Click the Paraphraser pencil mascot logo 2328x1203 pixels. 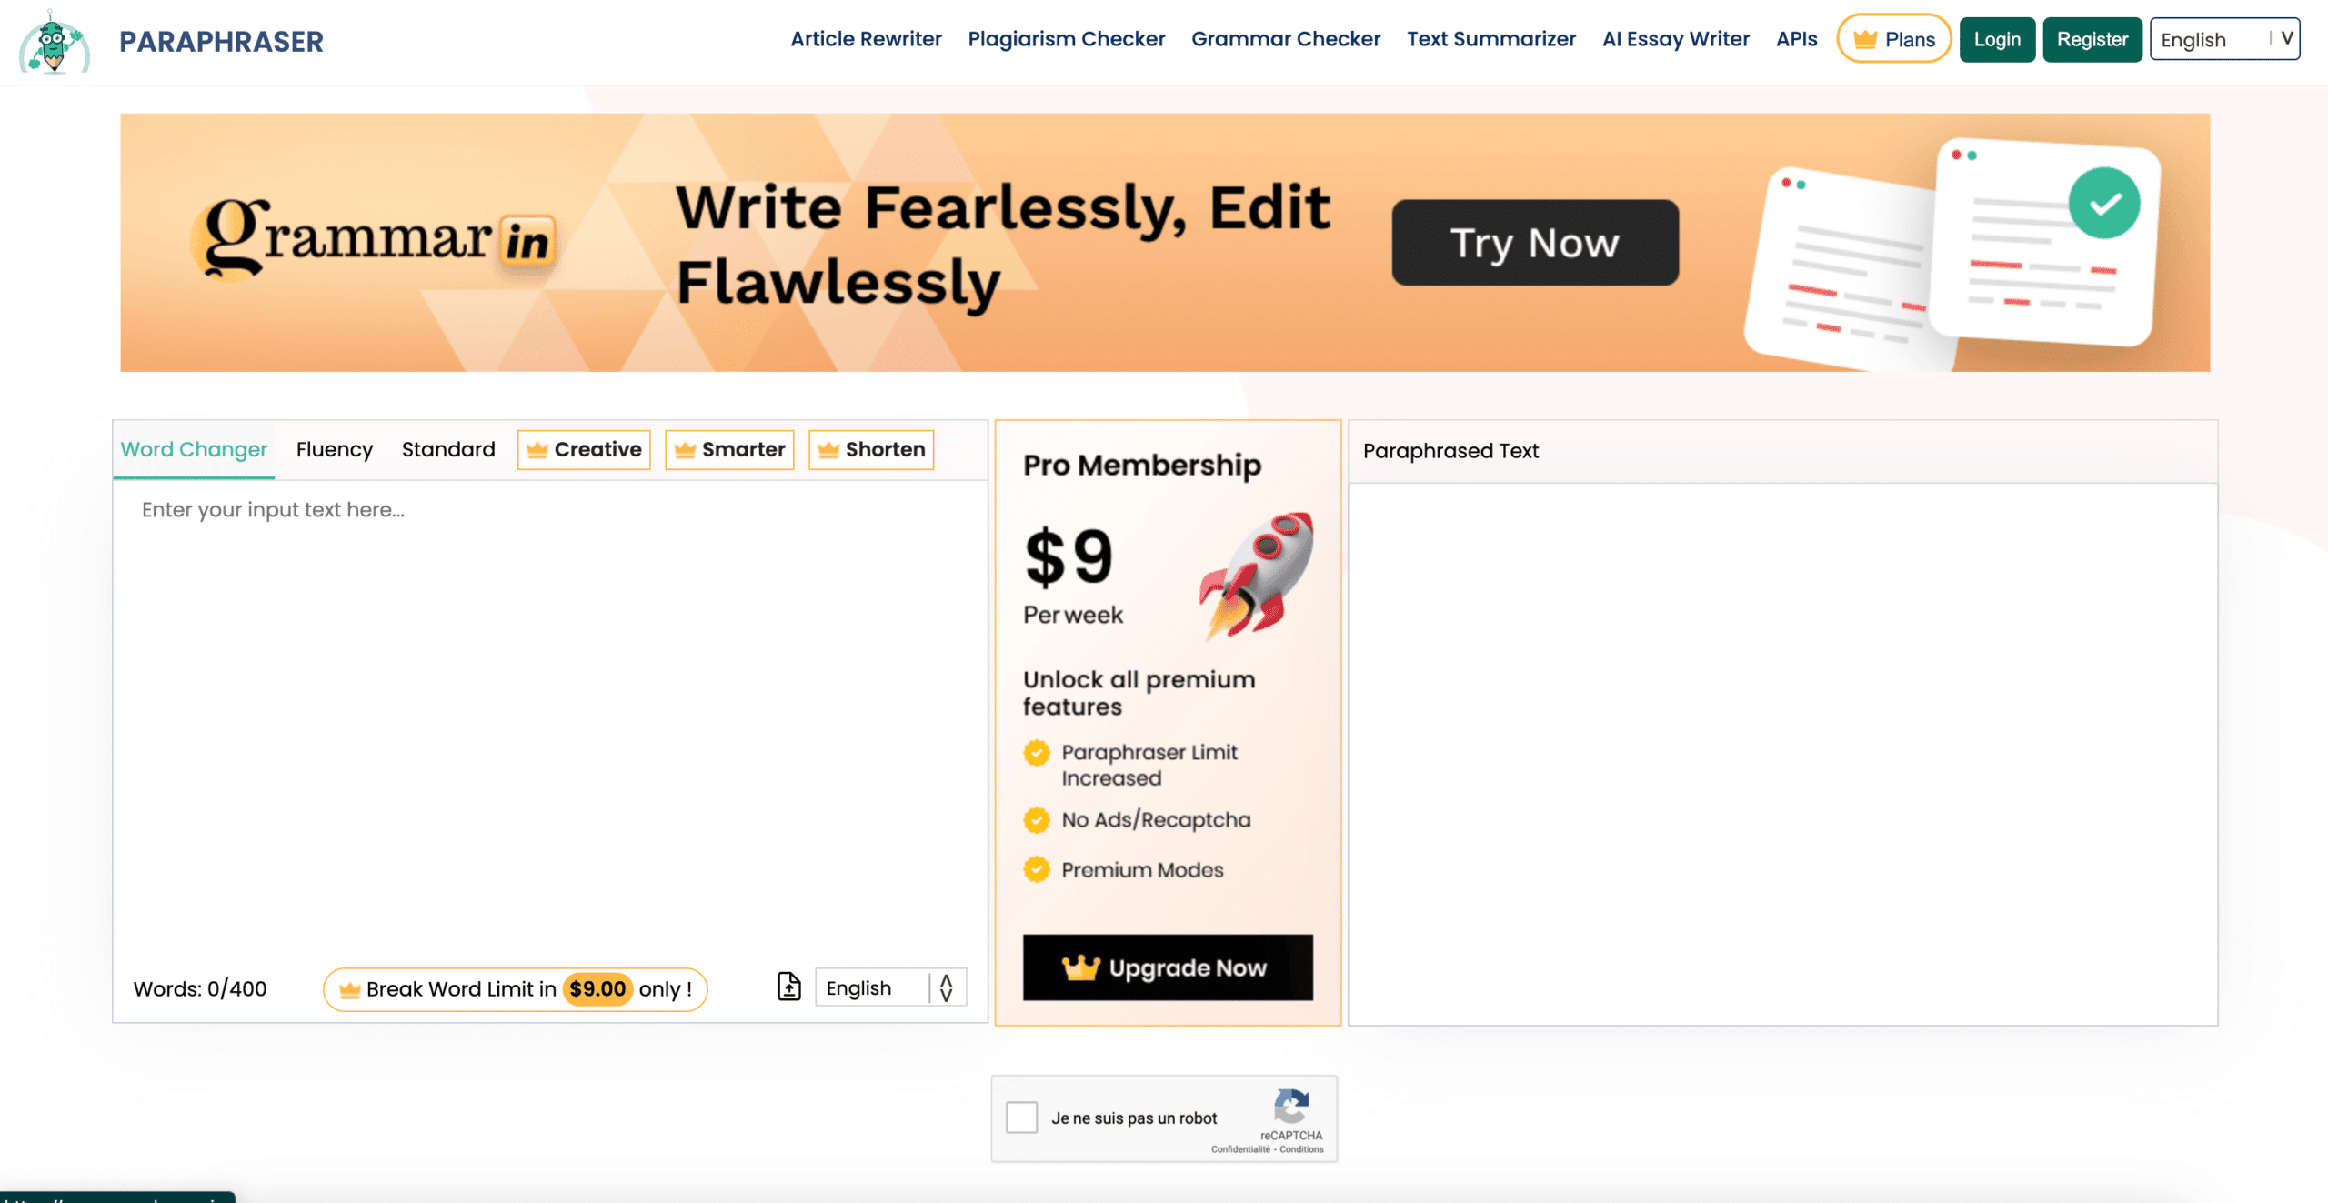(54, 42)
